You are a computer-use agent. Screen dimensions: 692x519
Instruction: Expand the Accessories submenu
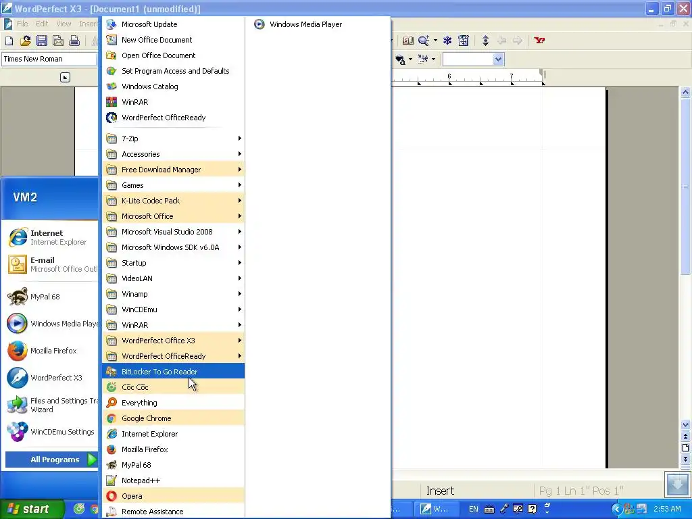pyautogui.click(x=173, y=154)
